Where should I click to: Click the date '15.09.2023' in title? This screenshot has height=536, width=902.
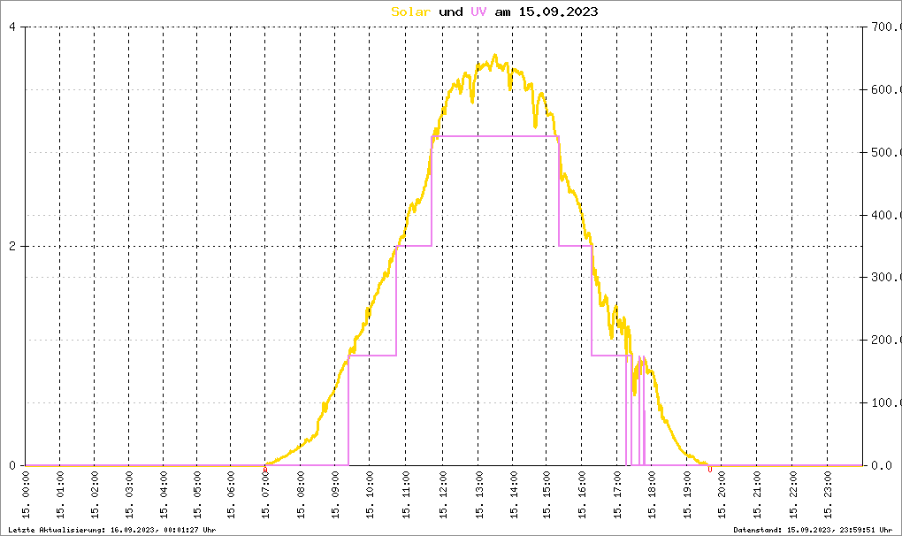tap(558, 11)
